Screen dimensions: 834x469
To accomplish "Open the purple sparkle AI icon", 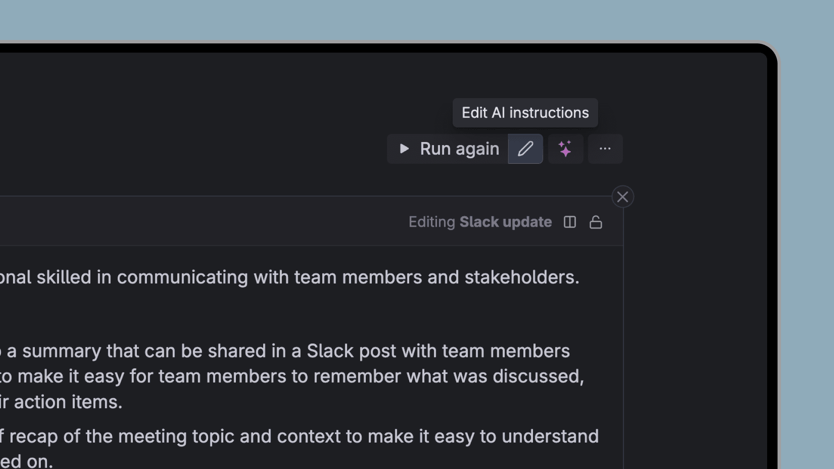I will pos(565,149).
